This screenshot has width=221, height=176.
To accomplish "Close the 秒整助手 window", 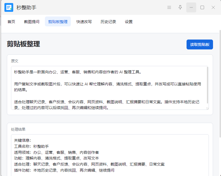I will point(213,7).
